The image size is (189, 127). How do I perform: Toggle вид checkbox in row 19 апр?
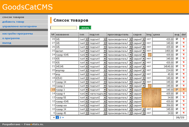tap(177, 74)
